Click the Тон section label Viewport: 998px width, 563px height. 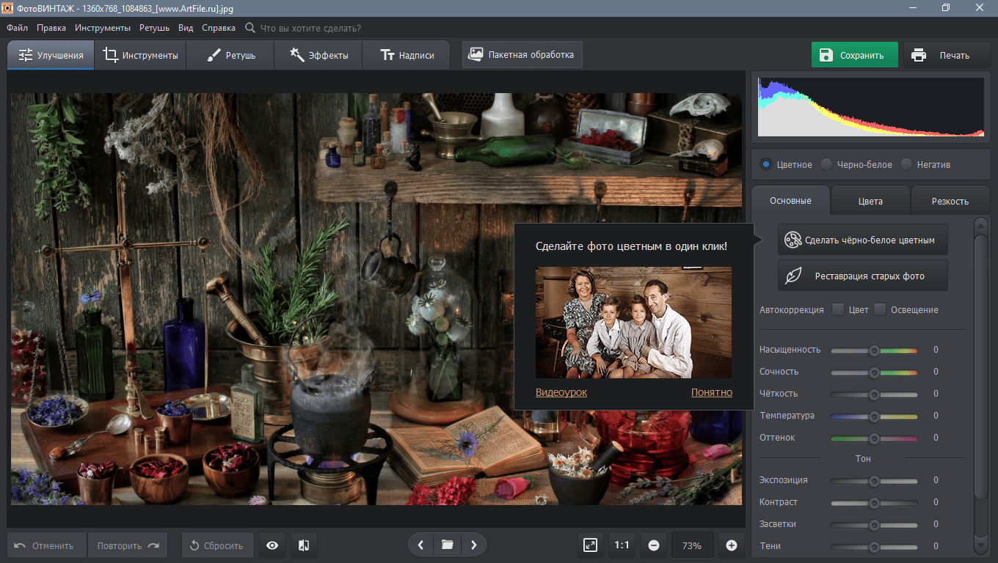(863, 458)
